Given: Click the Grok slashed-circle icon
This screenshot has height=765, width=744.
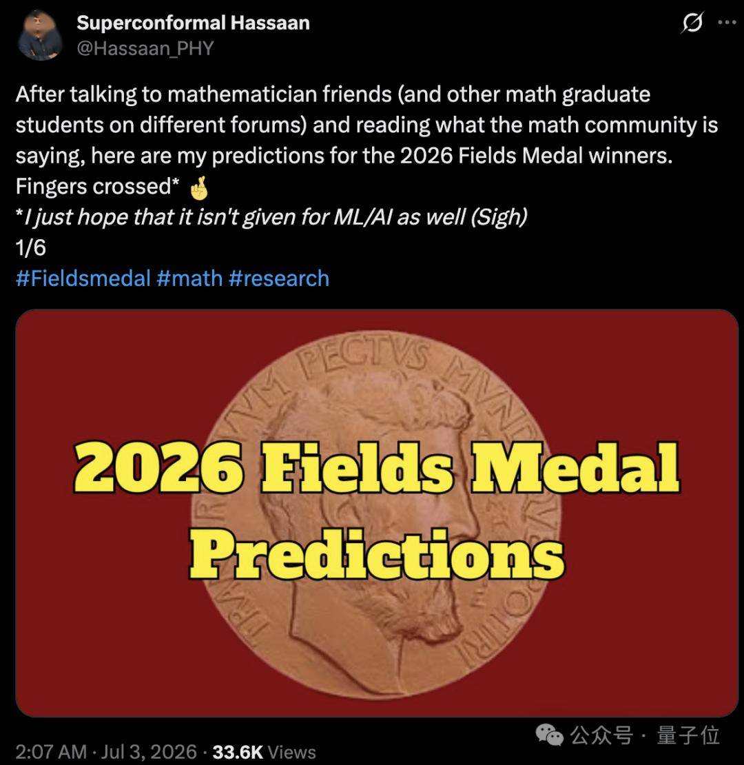Looking at the screenshot, I should (x=692, y=23).
